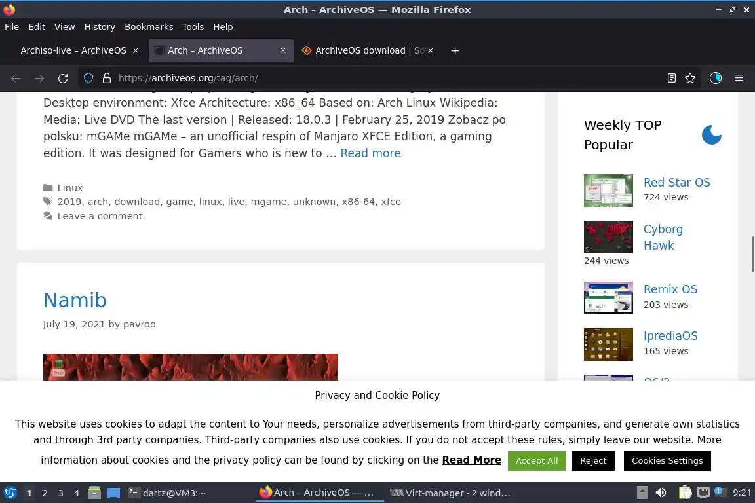The height and width of the screenshot is (503, 755).
Task: Open the History menu
Action: 100,27
